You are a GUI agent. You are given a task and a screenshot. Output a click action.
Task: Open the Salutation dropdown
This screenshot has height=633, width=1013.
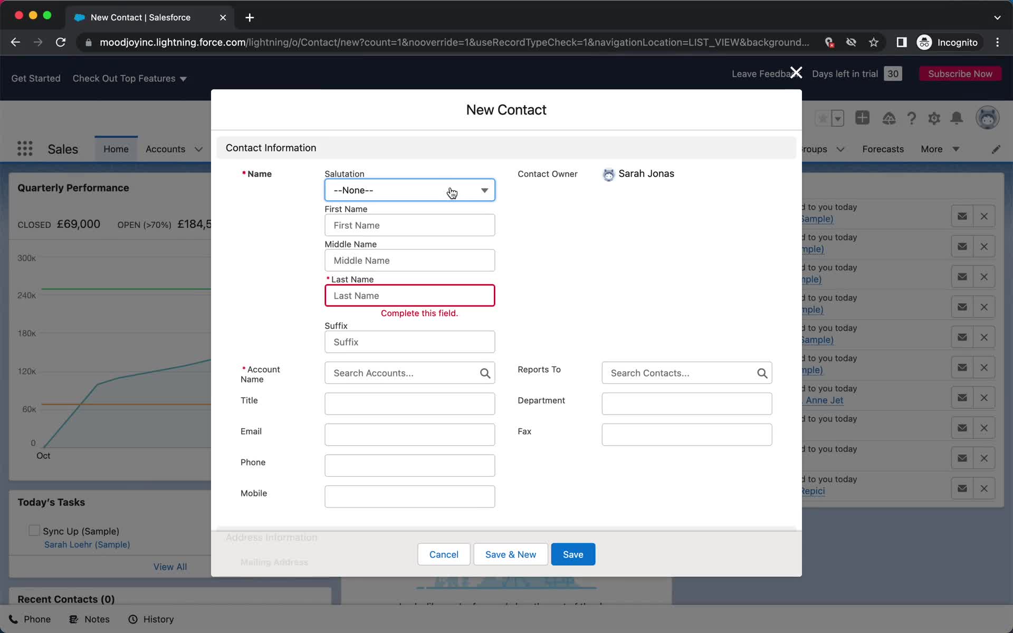(x=409, y=190)
